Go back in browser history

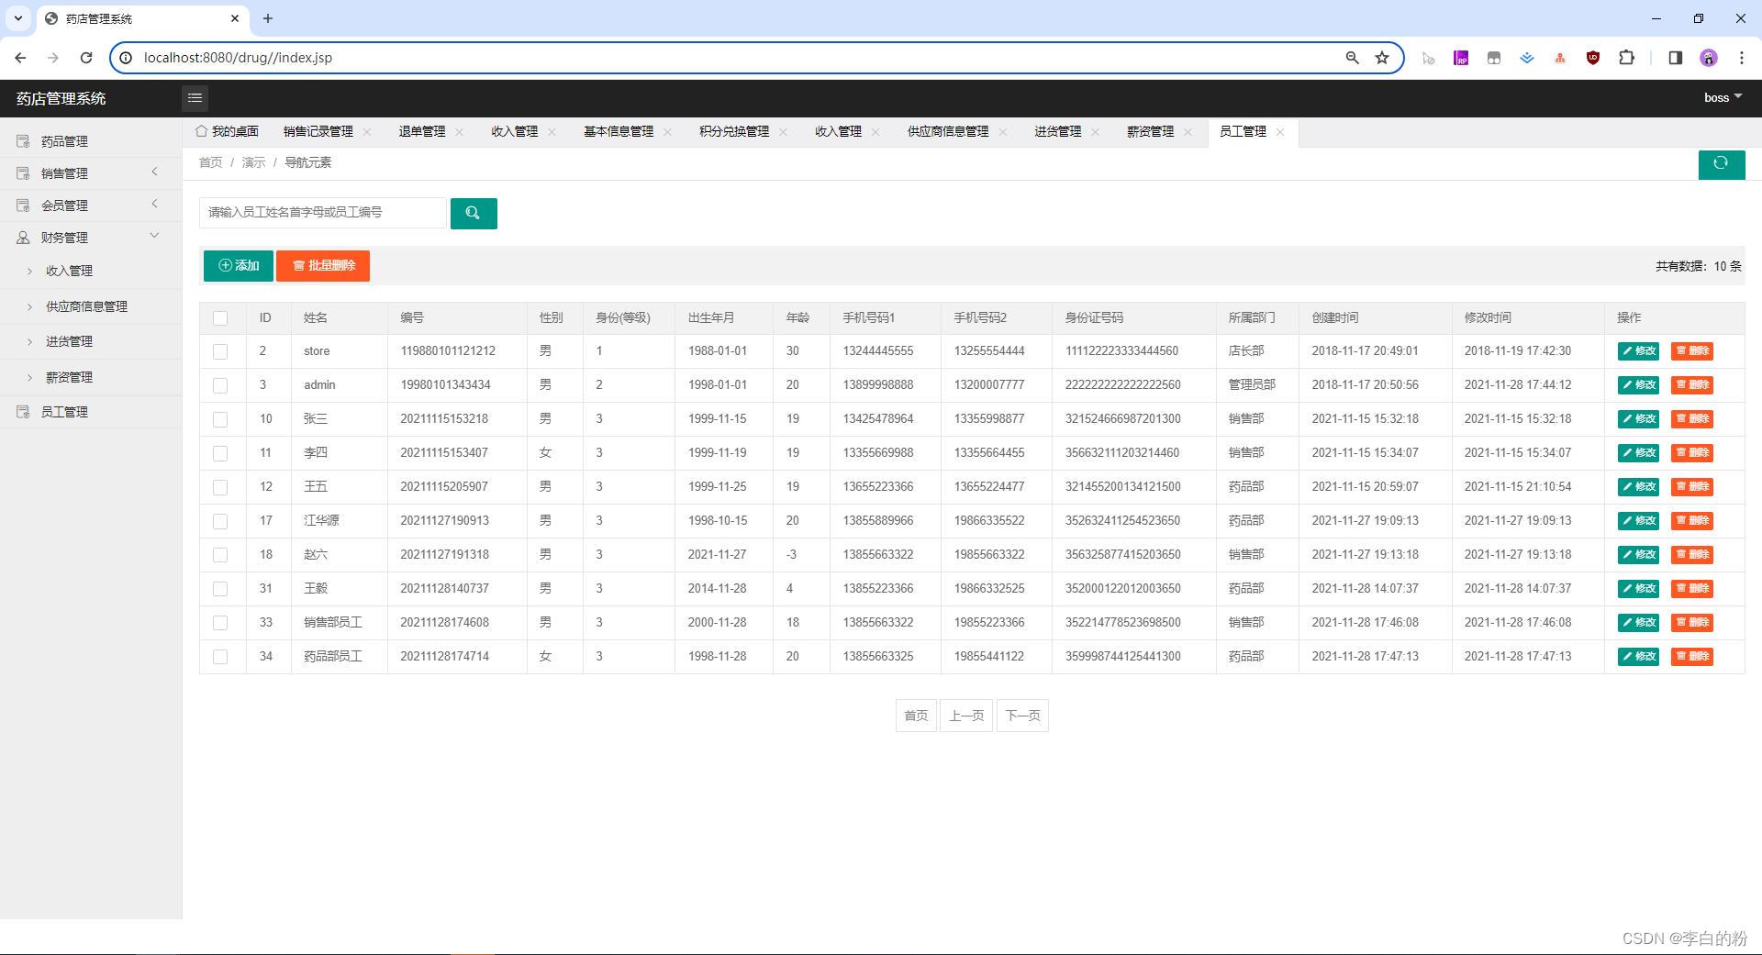pyautogui.click(x=20, y=57)
